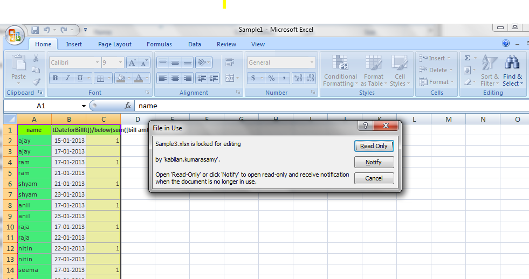The width and height of the screenshot is (529, 279).
Task: Open Cell Styles gallery
Action: click(x=400, y=71)
